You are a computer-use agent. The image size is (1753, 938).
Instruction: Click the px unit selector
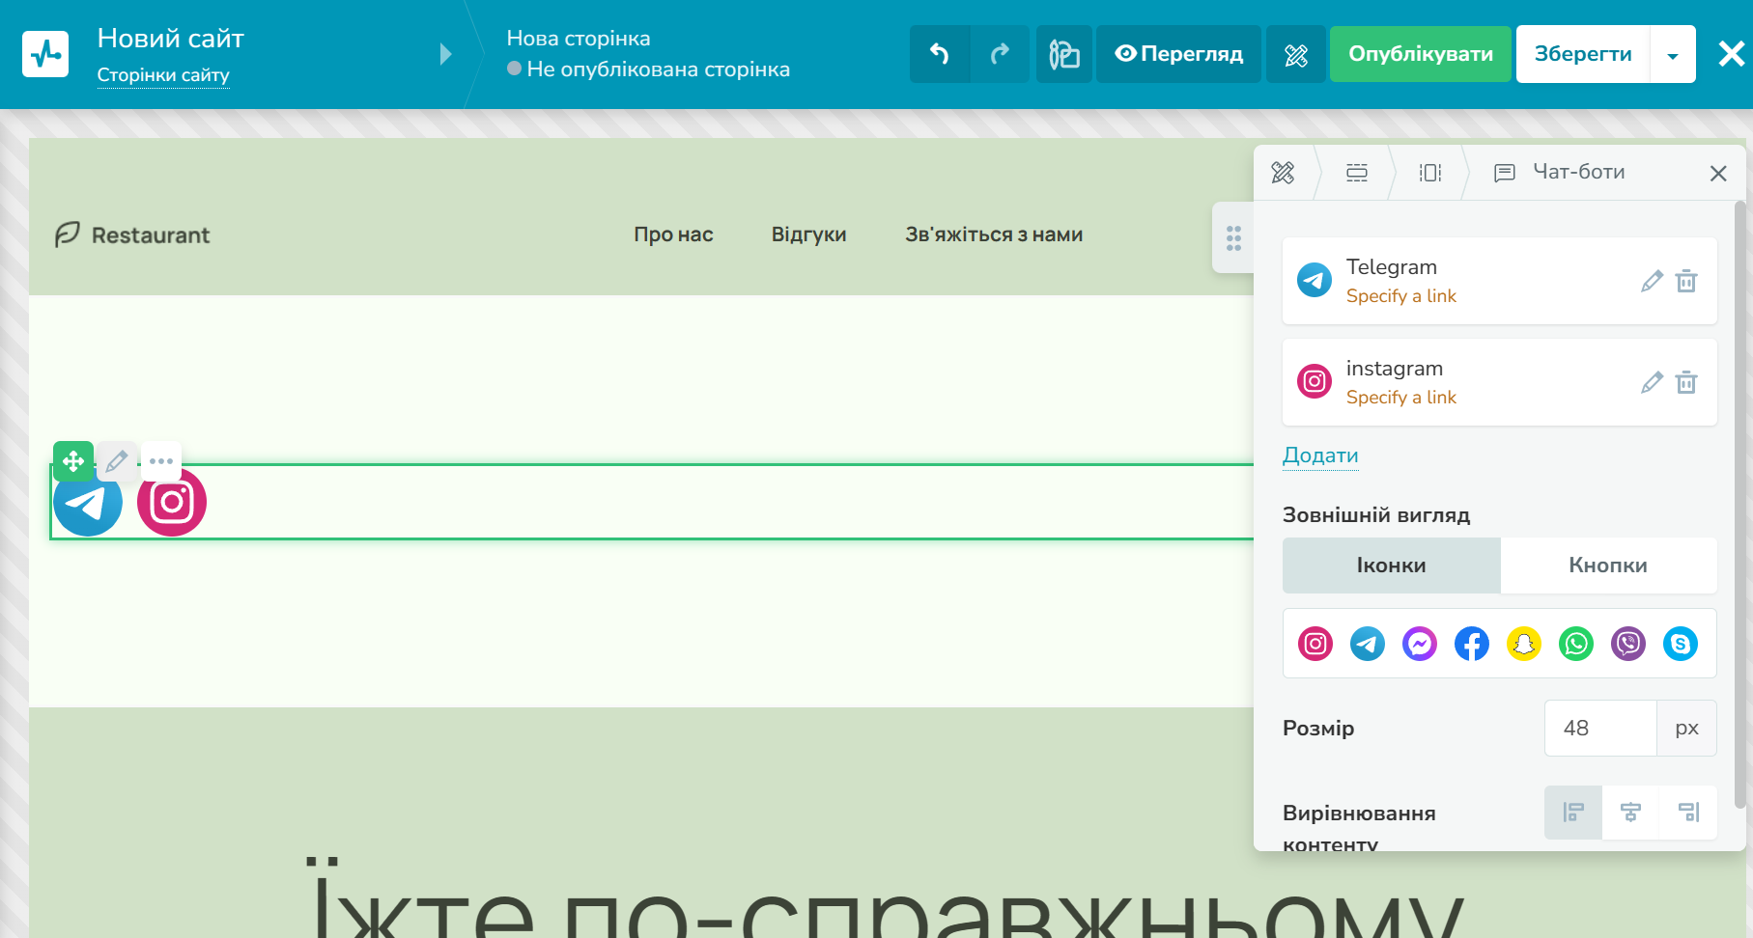click(x=1687, y=729)
